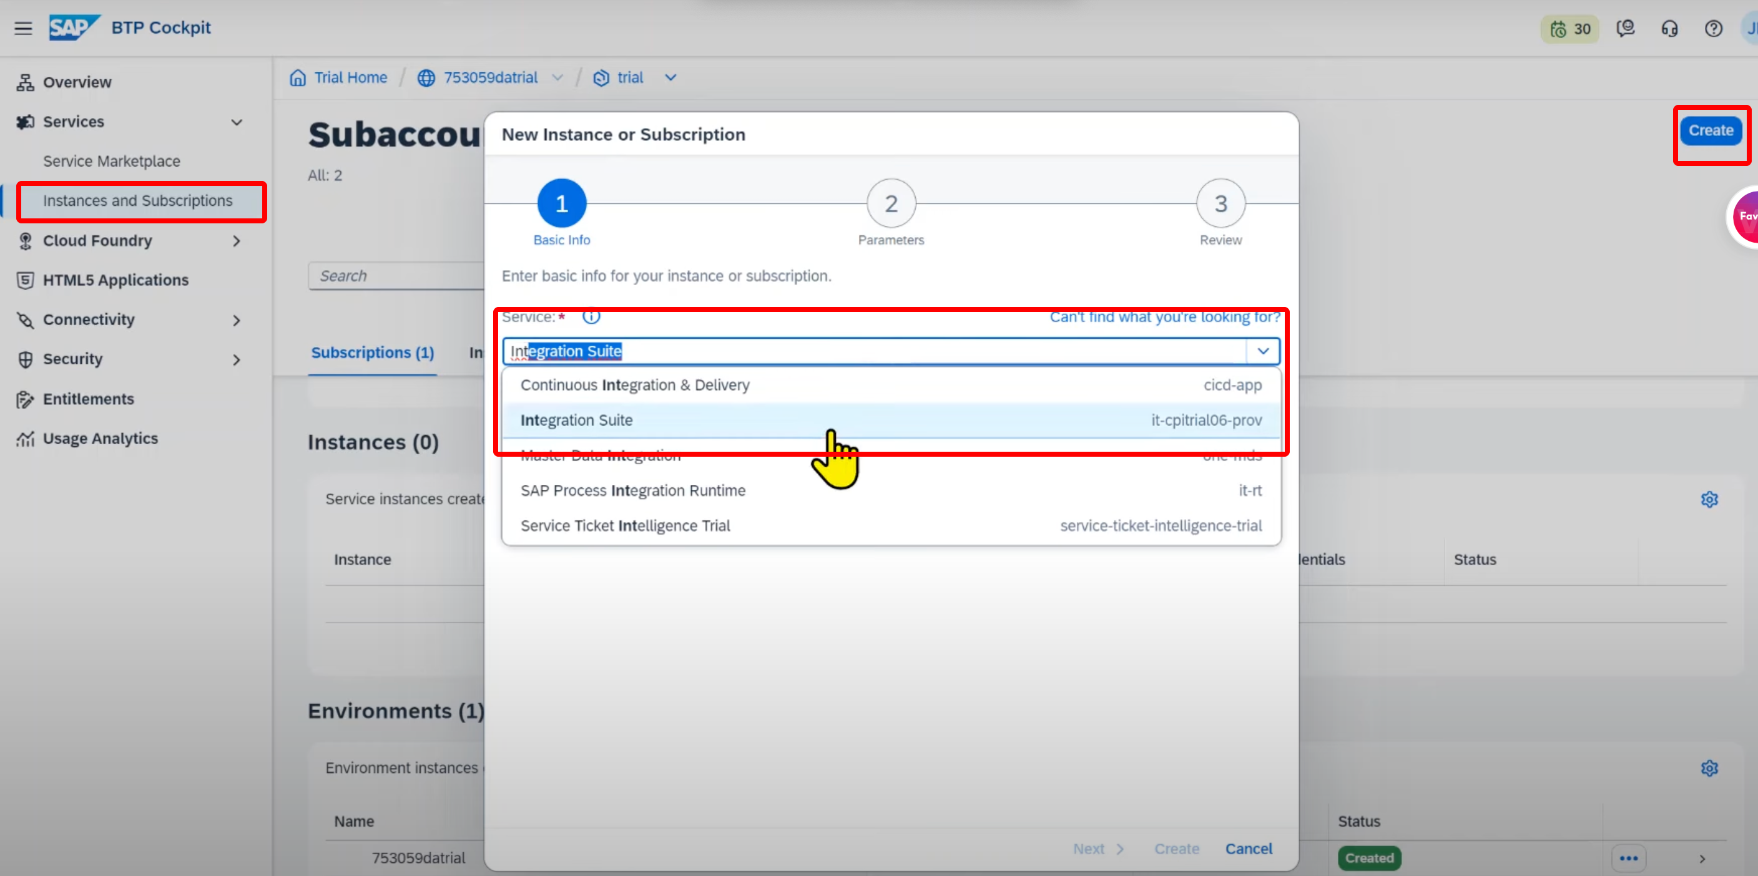Toggle the Service combo box arrow
The height and width of the screenshot is (876, 1758).
(x=1262, y=351)
